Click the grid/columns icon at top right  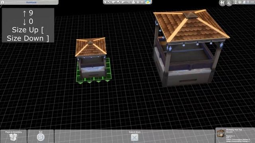[x=248, y=2]
